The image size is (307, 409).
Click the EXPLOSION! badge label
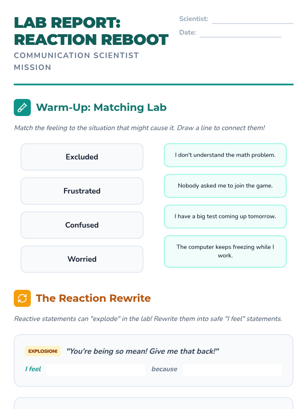43,351
